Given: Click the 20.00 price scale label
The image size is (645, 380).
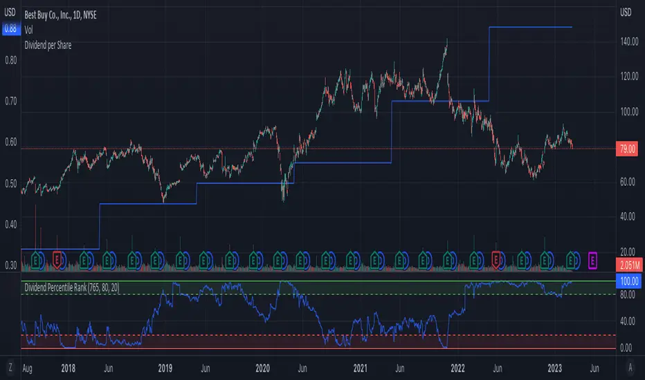Looking at the screenshot, I should [628, 251].
